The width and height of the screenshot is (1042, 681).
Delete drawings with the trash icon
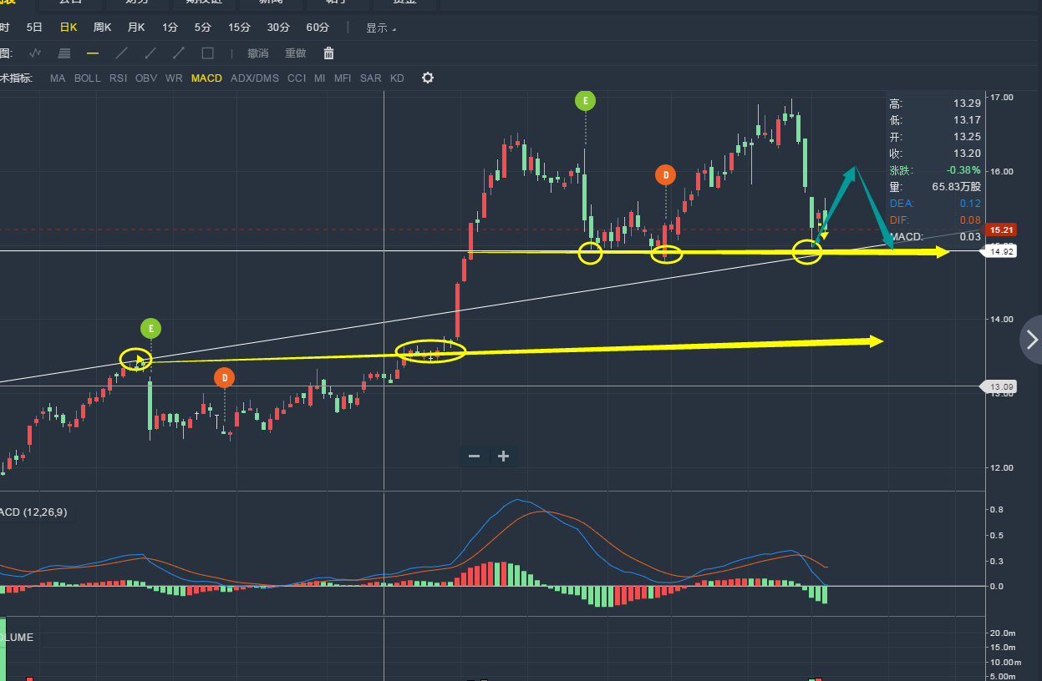tap(328, 53)
